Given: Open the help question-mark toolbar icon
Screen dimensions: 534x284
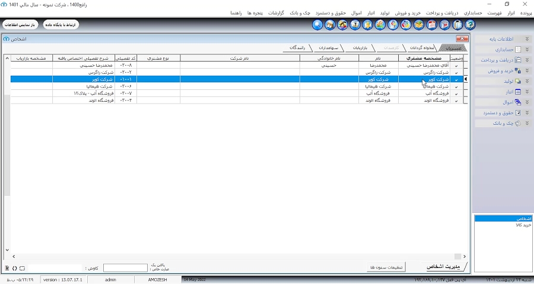Looking at the screenshot, I should pos(470,25).
